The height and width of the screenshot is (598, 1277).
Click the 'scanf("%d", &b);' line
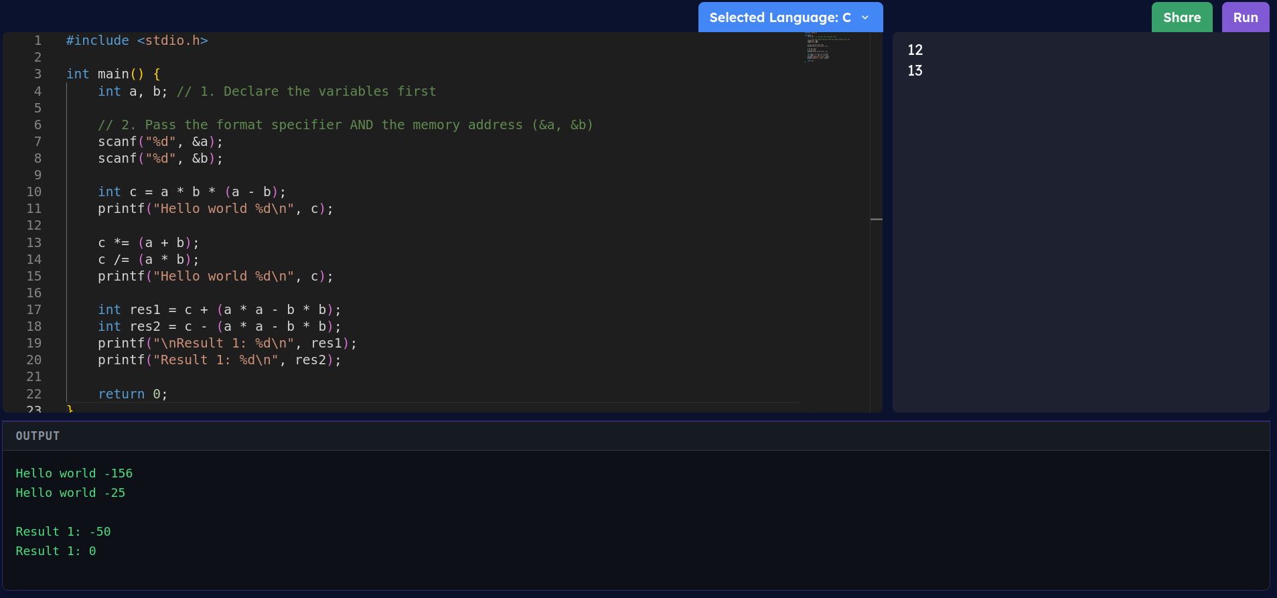[161, 158]
